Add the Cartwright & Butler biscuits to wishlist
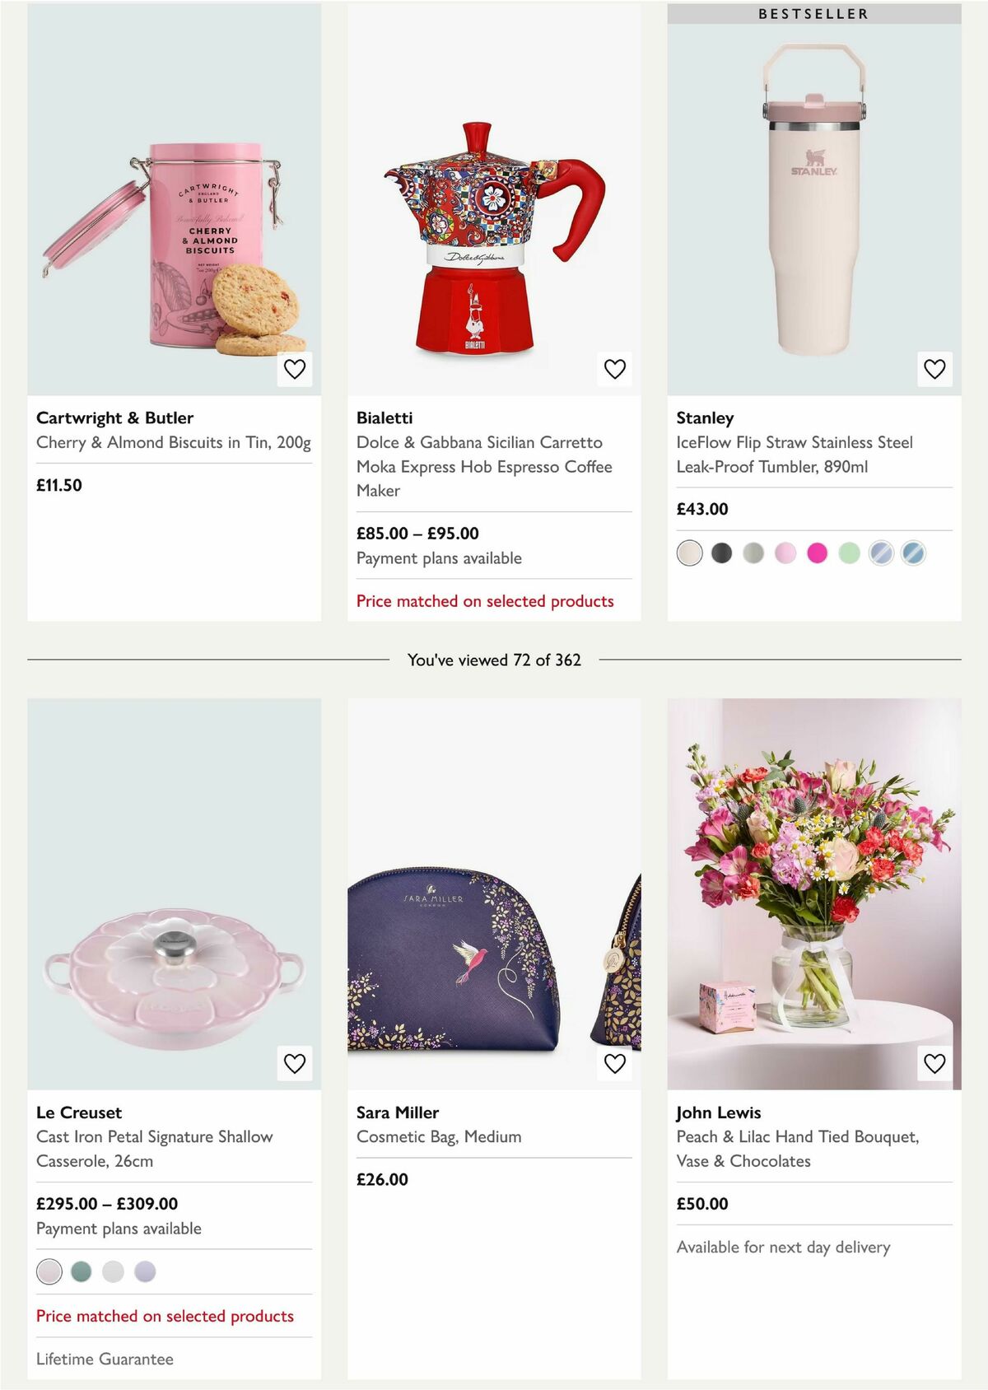 click(294, 371)
